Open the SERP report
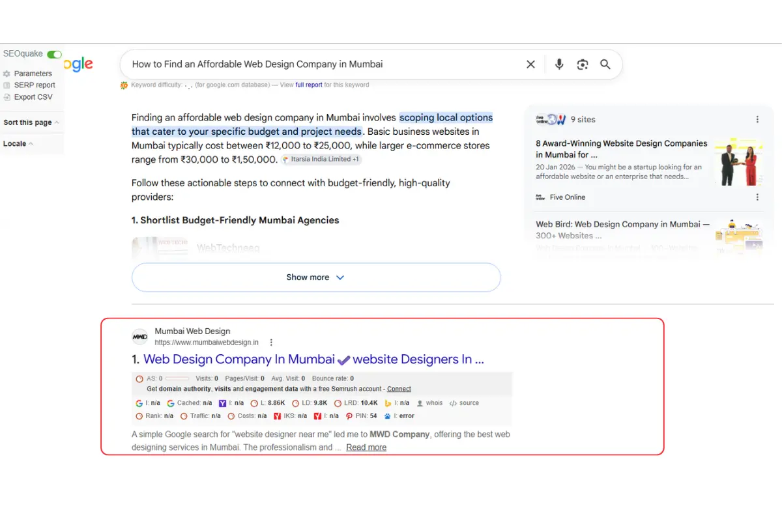This screenshot has width=782, height=521. click(35, 85)
